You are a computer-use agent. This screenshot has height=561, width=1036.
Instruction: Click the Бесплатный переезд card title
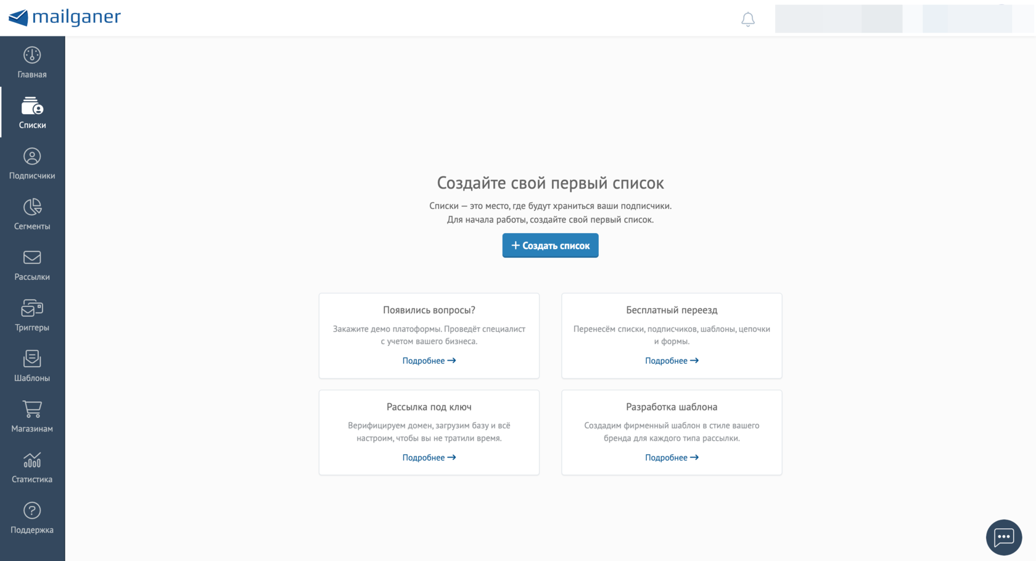[672, 310]
